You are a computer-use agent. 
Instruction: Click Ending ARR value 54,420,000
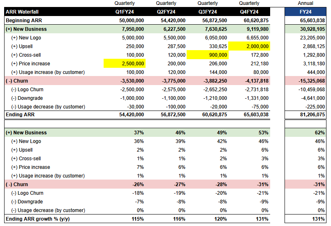click(x=132, y=115)
